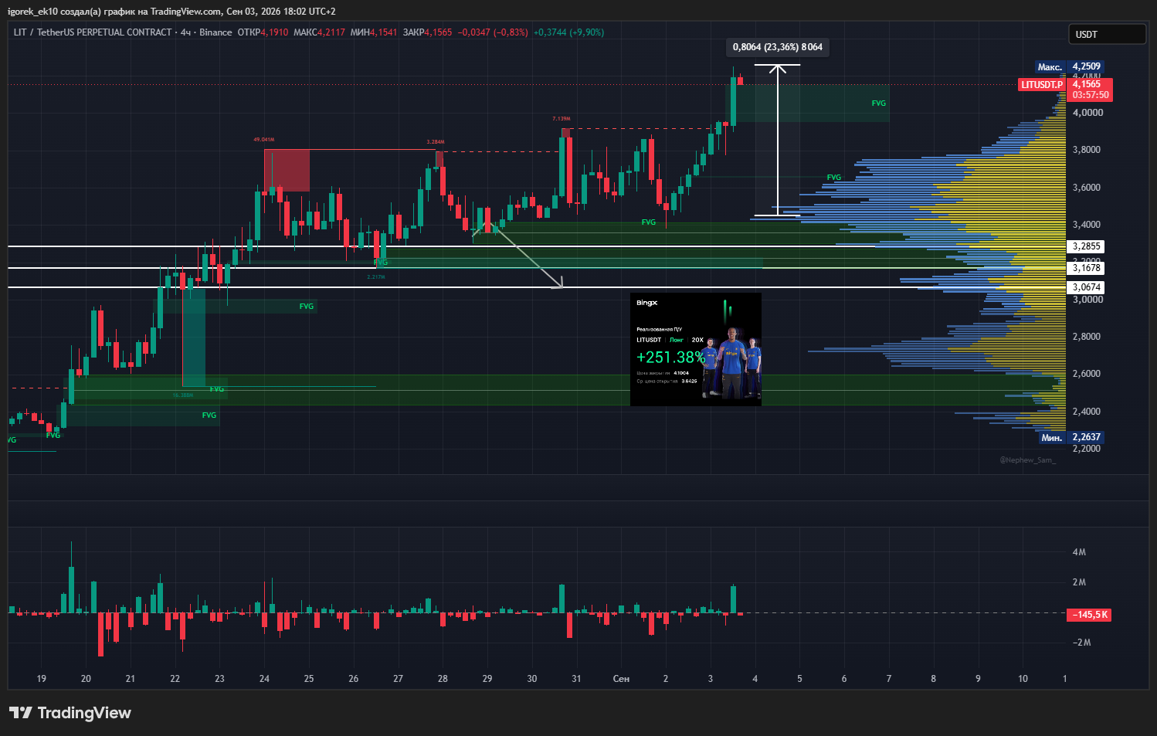Select the Макс. label on price axis
The image size is (1157, 736).
(1050, 67)
